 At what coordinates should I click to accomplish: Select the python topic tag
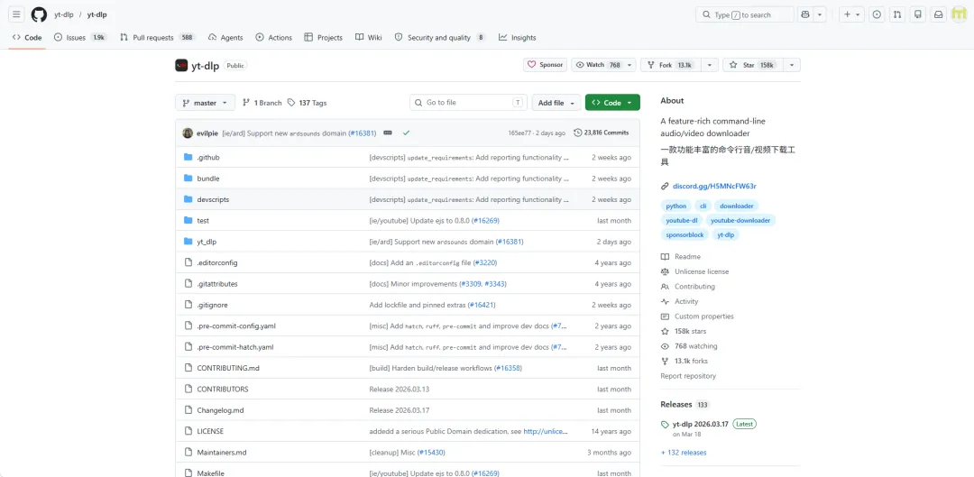click(675, 206)
